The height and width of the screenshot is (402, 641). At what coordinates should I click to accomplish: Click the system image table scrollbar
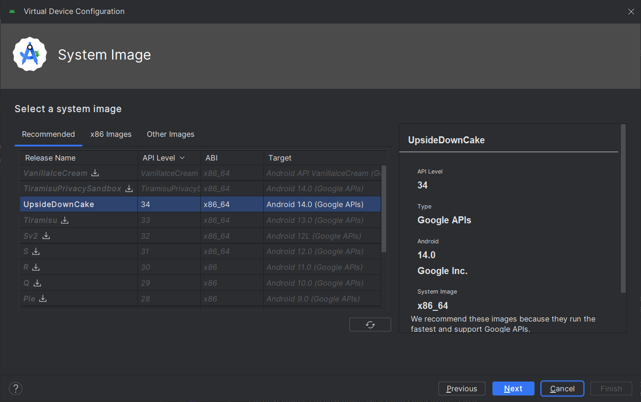click(384, 209)
